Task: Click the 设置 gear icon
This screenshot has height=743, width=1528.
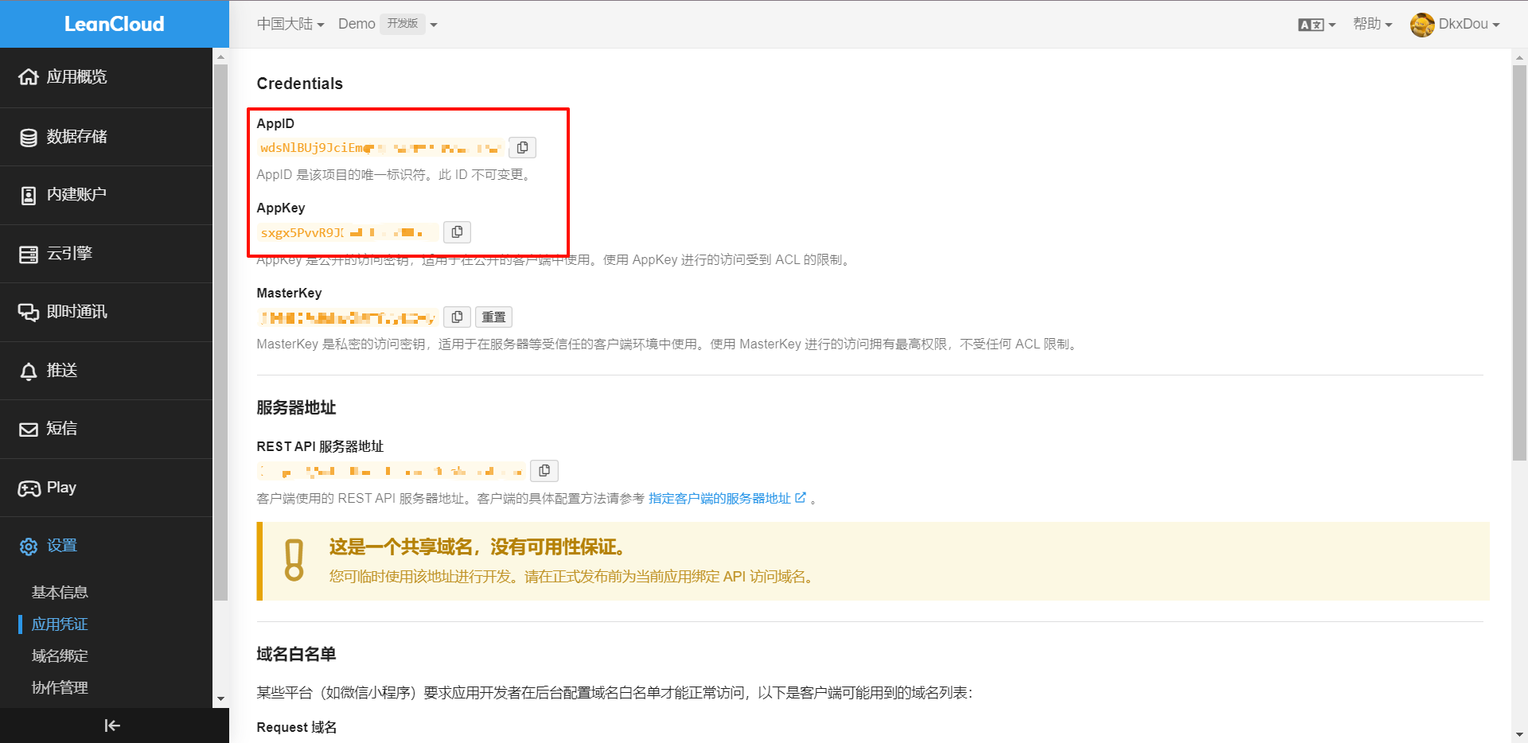Action: tap(29, 547)
